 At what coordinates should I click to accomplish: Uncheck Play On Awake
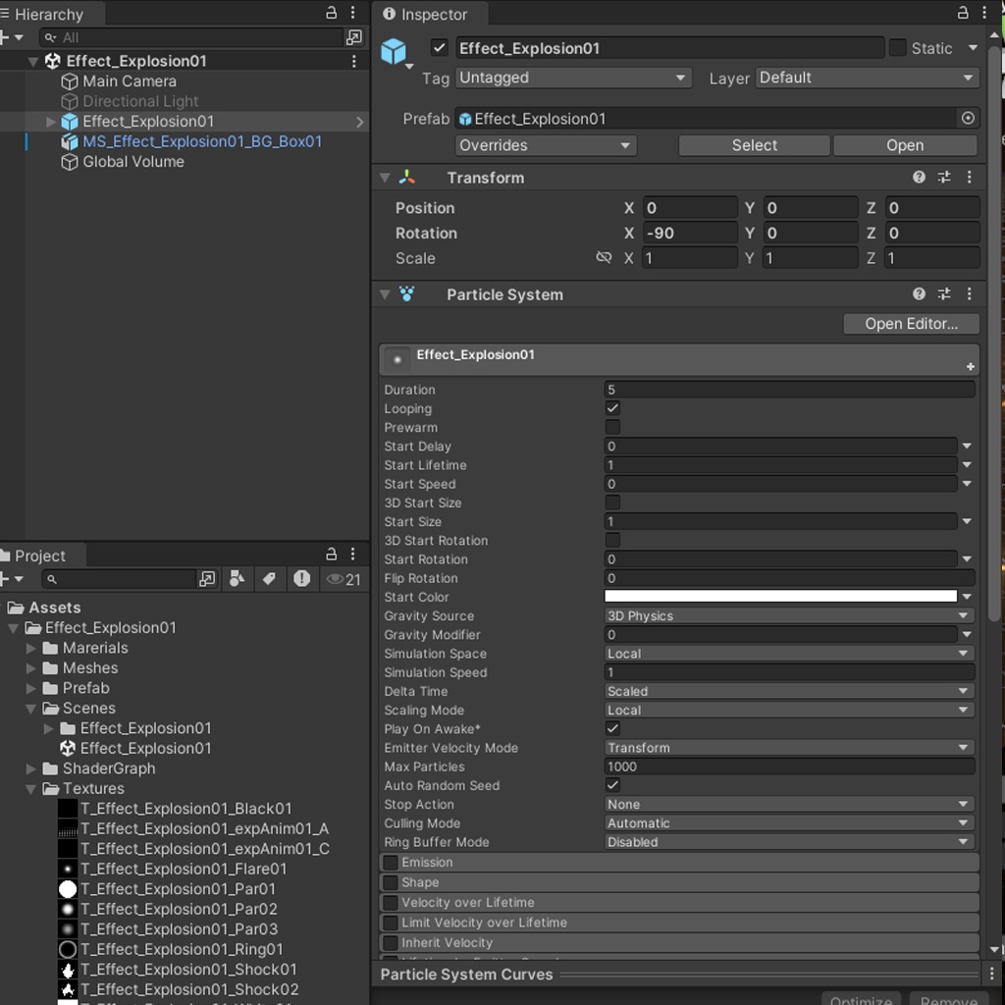coord(611,728)
